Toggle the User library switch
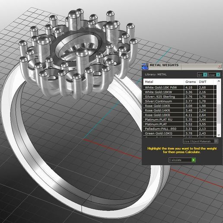223x223 pixels. pyautogui.click(x=214, y=75)
